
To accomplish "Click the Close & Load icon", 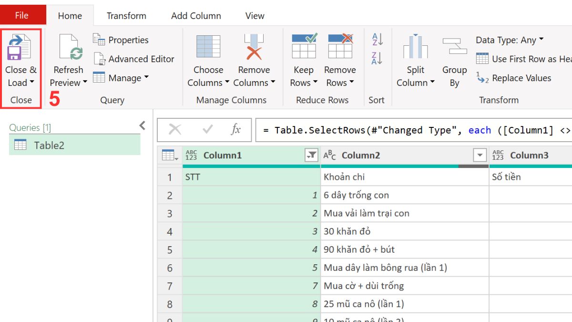I will (x=19, y=47).
